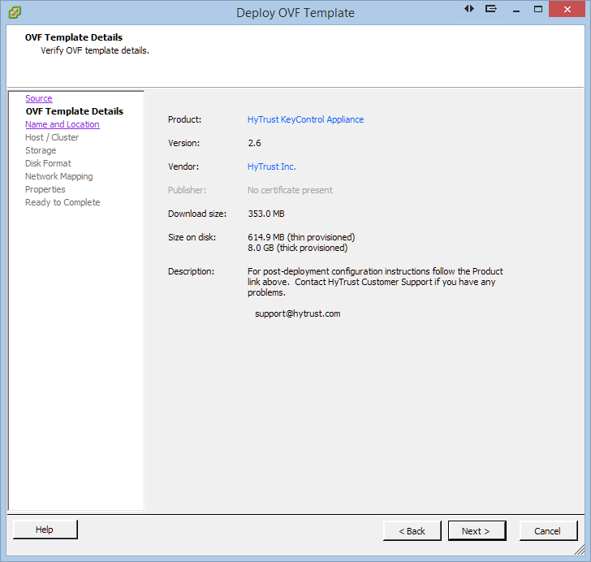Click the Help button
The image size is (591, 562).
coord(45,530)
